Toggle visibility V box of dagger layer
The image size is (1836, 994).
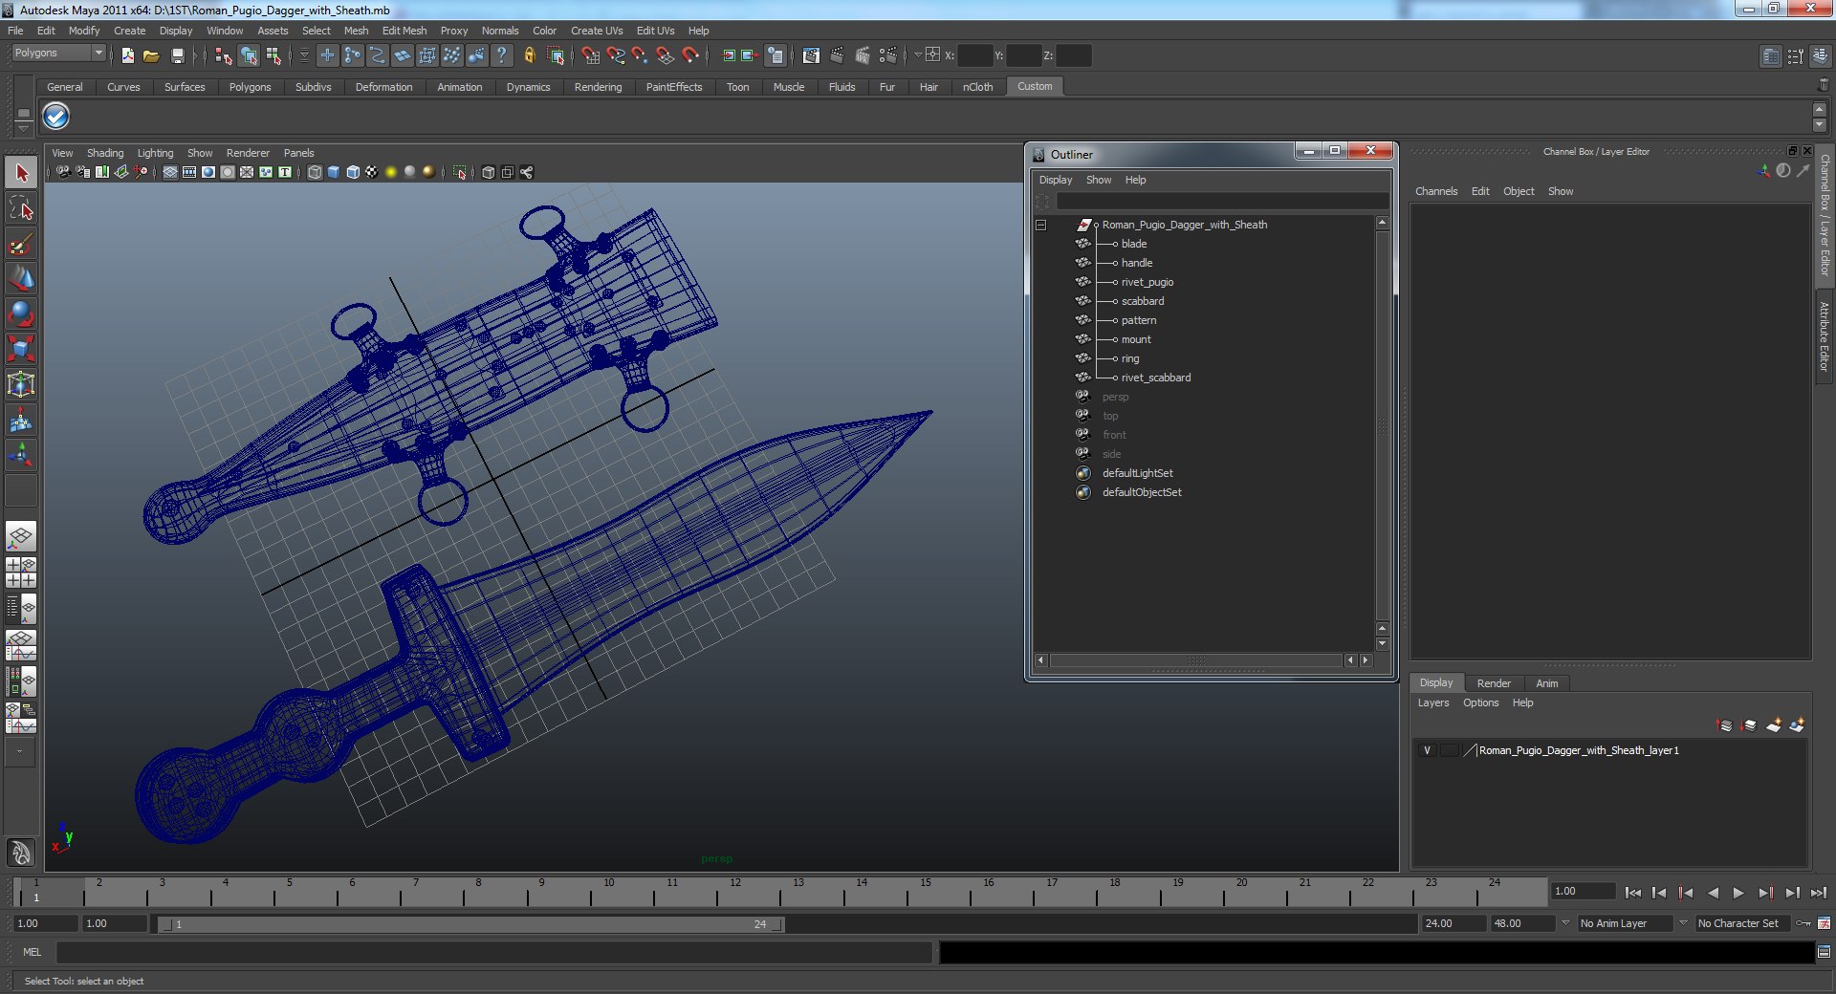1427,750
